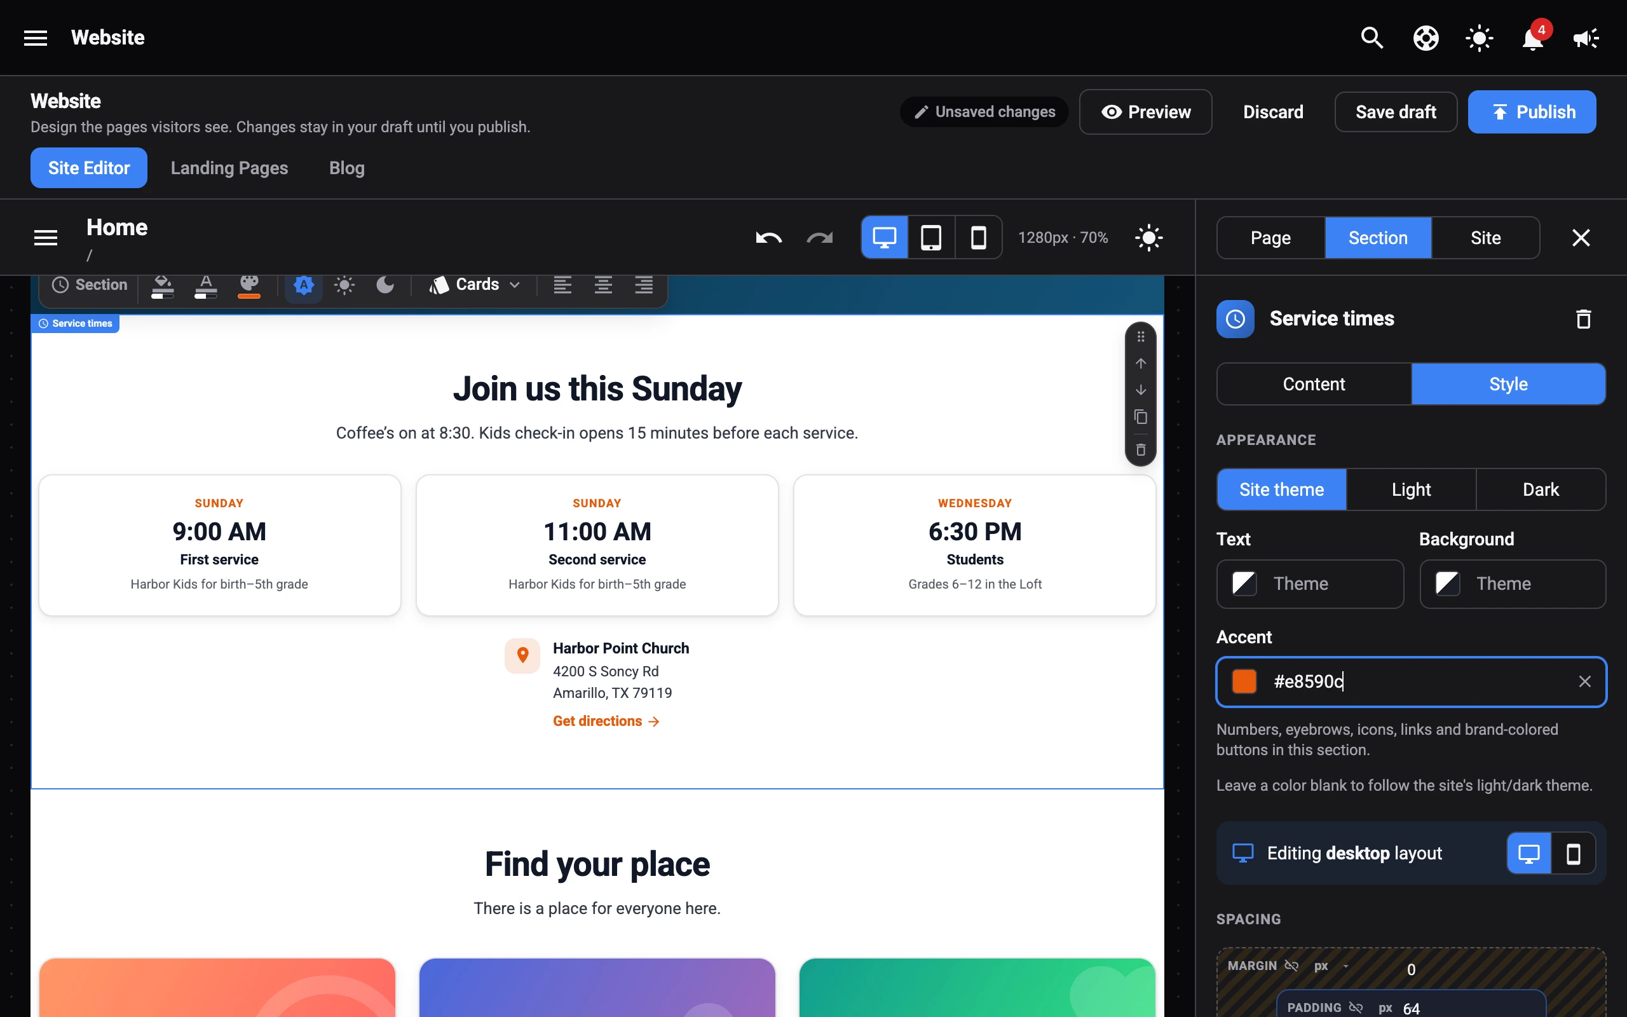Click the Publish button

[1532, 112]
